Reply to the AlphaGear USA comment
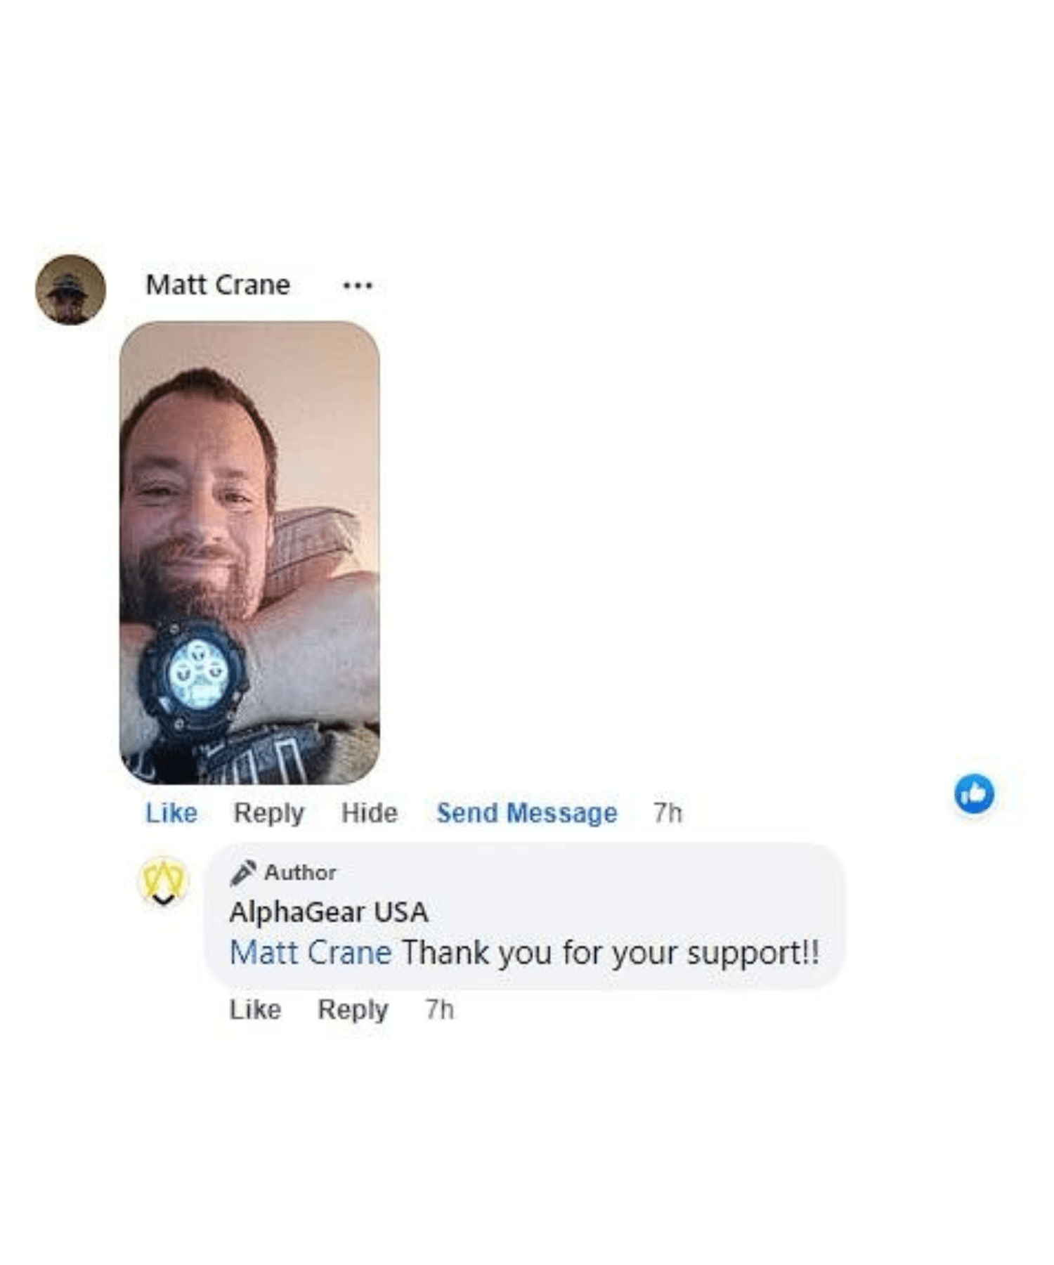The width and height of the screenshot is (1054, 1265). pyautogui.click(x=353, y=1010)
